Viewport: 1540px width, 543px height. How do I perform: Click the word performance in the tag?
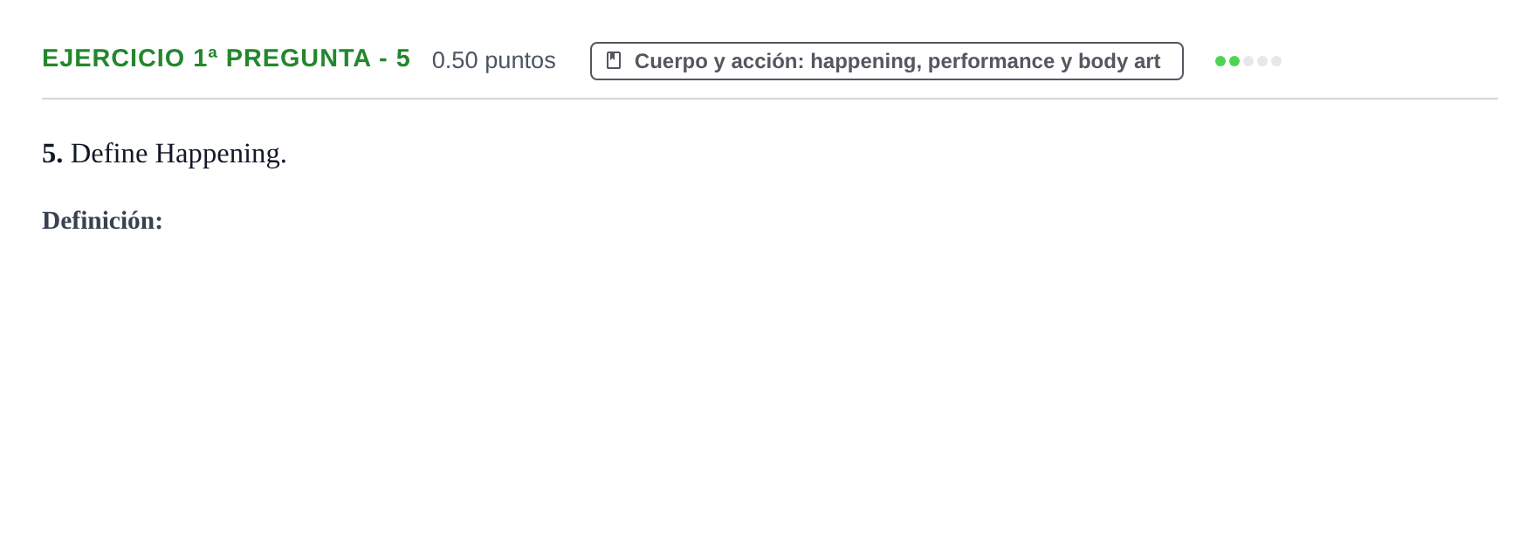pos(991,61)
